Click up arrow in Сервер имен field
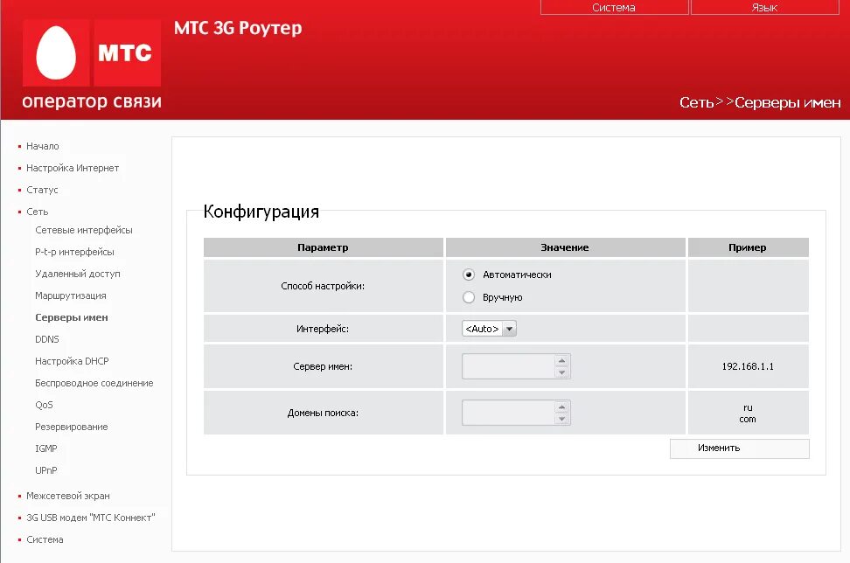850x563 pixels. (561, 361)
